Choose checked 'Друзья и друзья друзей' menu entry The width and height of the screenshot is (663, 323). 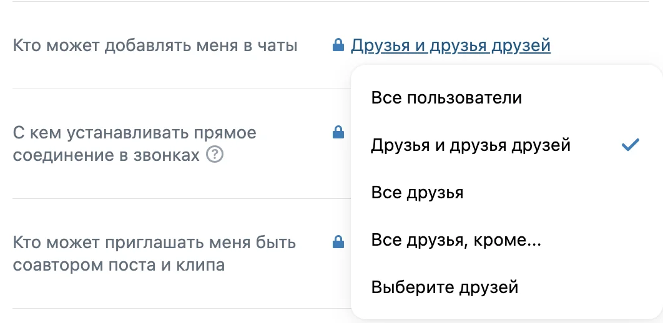click(506, 145)
